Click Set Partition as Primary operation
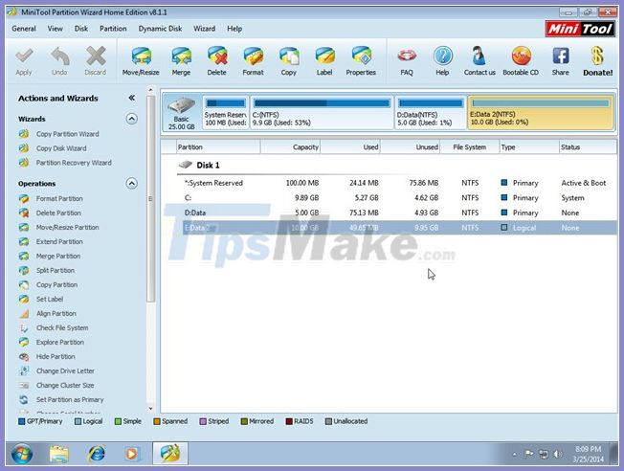Screen dimensions: 624x471 (x=61, y=399)
